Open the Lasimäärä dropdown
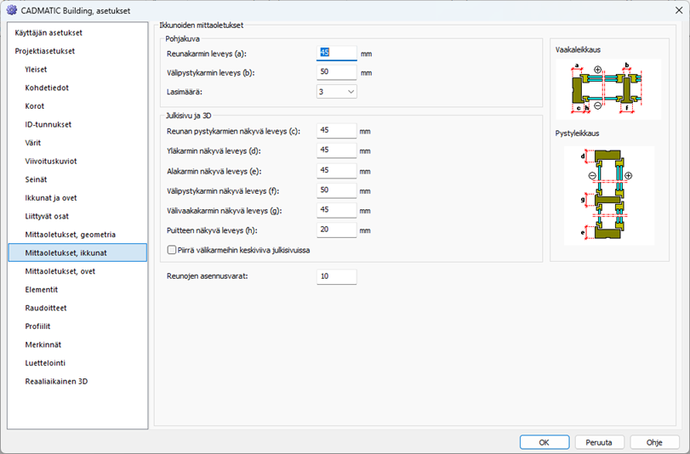 336,92
